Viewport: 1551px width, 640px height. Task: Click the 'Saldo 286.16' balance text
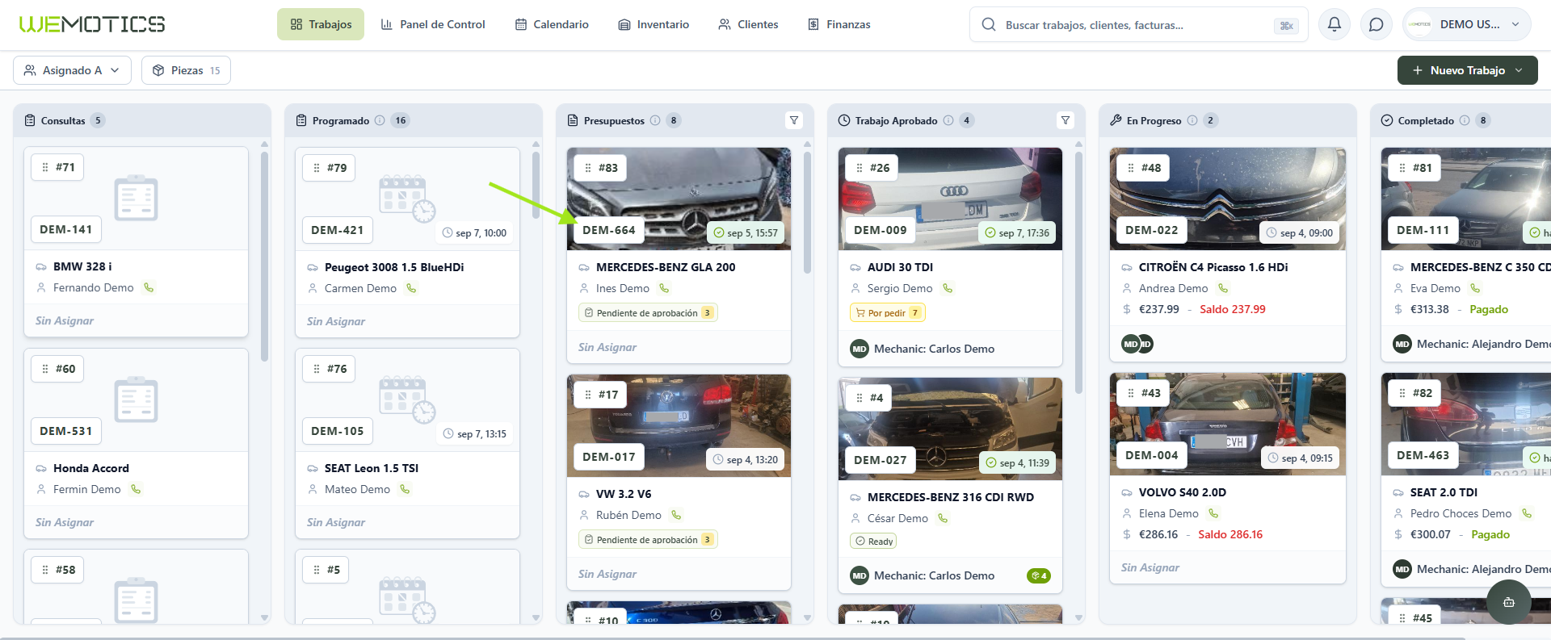(x=1230, y=534)
